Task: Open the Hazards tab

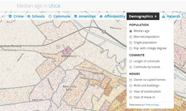Action: pos(171,16)
